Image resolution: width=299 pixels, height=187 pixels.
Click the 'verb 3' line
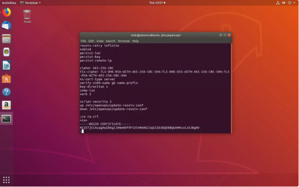click(85, 94)
